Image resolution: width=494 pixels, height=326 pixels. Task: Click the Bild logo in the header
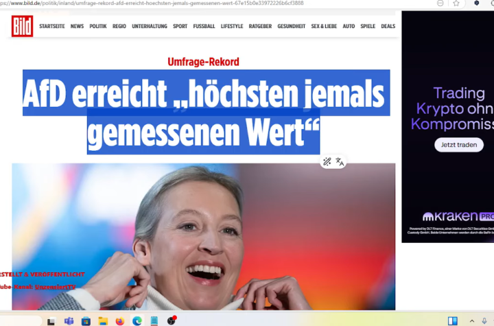[23, 26]
